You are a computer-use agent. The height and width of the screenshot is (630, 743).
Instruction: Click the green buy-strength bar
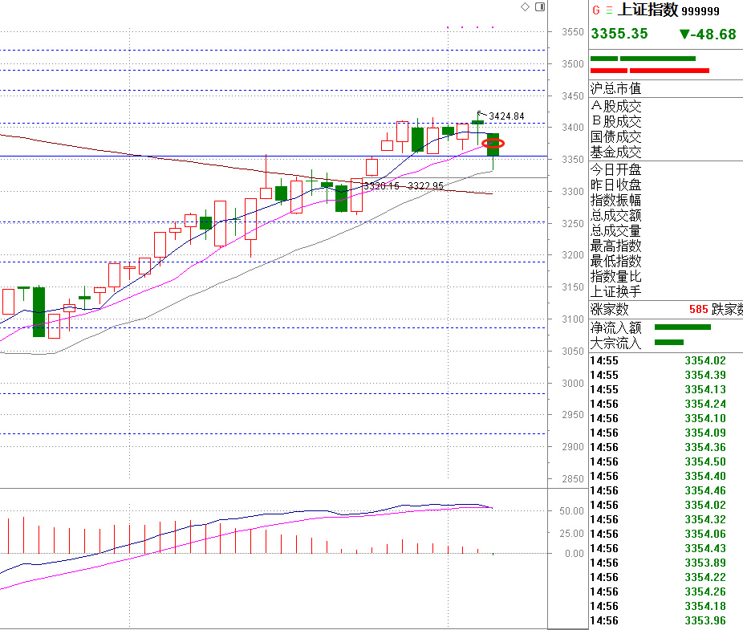(x=643, y=59)
